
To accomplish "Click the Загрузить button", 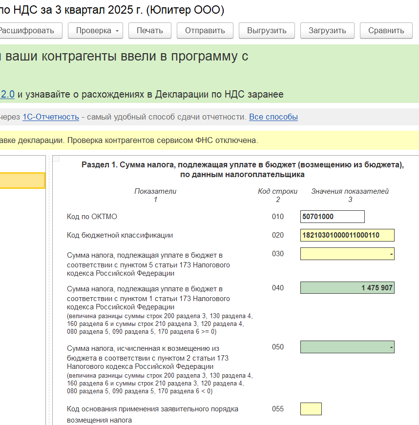I will click(x=327, y=30).
